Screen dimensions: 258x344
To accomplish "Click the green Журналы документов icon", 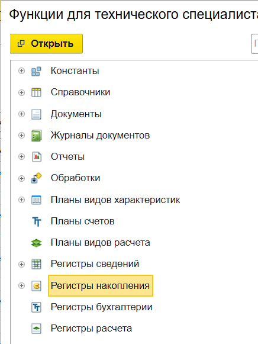I will [x=36, y=136].
